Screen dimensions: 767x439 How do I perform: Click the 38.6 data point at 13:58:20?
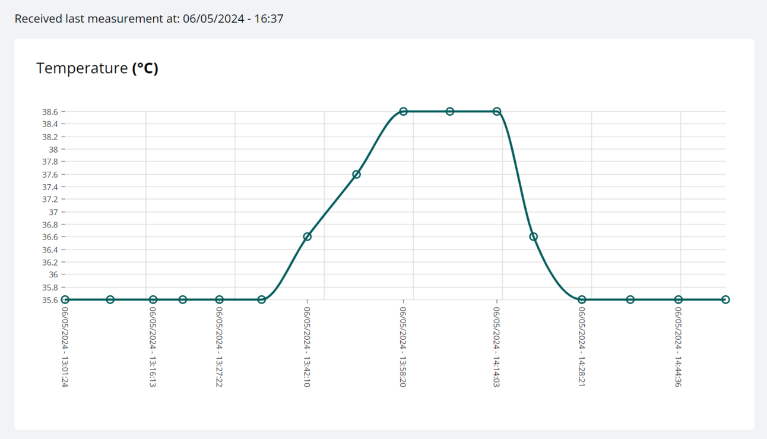(x=404, y=112)
